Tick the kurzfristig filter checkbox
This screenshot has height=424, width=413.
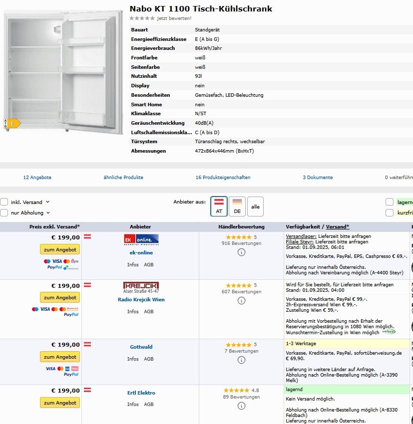coord(390,213)
